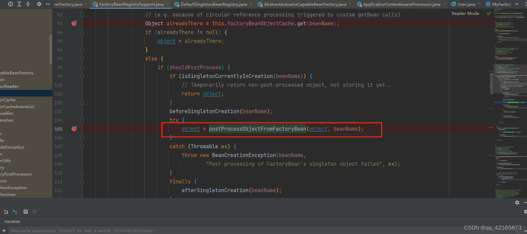
Task: Collapse the try block fold arrow at line 104
Action: tap(82, 120)
